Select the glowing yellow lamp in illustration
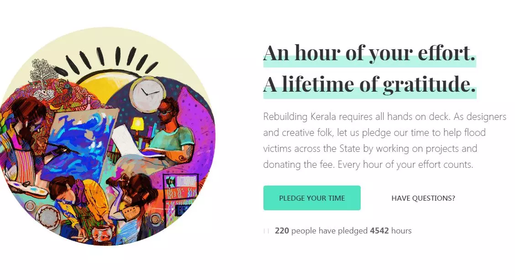 pos(137,124)
